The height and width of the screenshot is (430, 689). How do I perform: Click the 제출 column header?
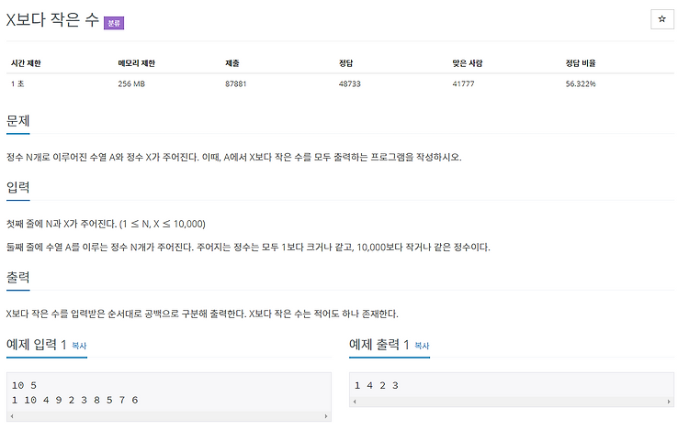[x=232, y=63]
